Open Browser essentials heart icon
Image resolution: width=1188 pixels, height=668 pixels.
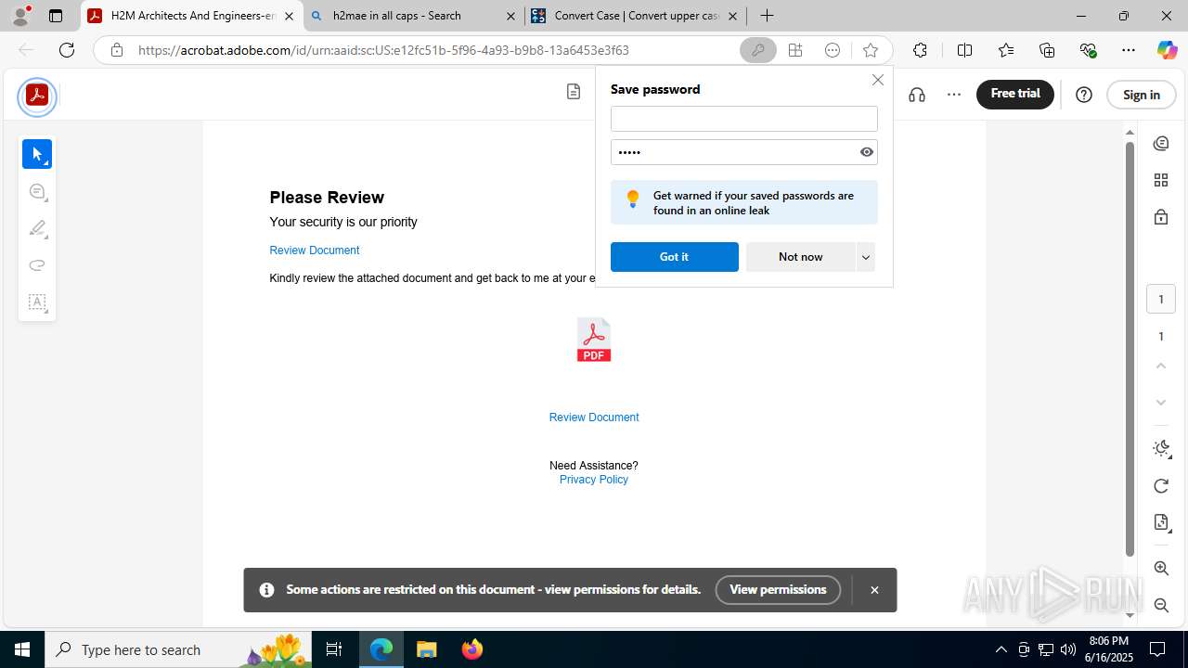1088,50
